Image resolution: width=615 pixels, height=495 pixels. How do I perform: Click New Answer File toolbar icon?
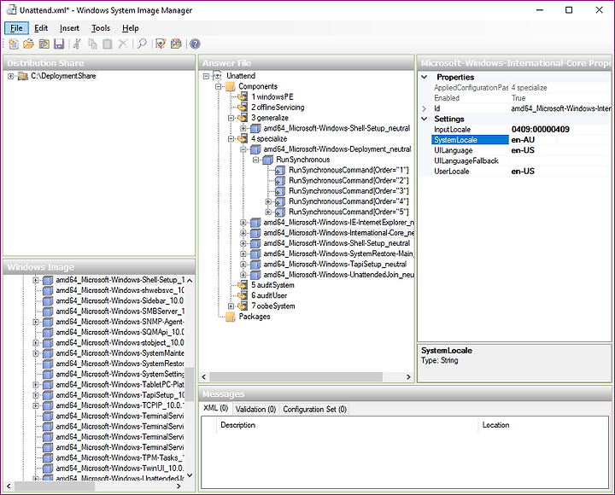[x=14, y=44]
